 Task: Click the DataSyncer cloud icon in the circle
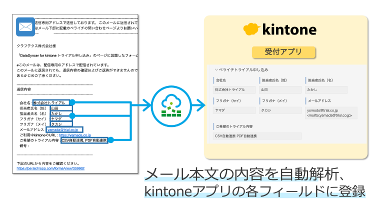tap(171, 106)
